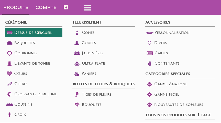Select Tiges de fleurs link

pyautogui.click(x=96, y=94)
